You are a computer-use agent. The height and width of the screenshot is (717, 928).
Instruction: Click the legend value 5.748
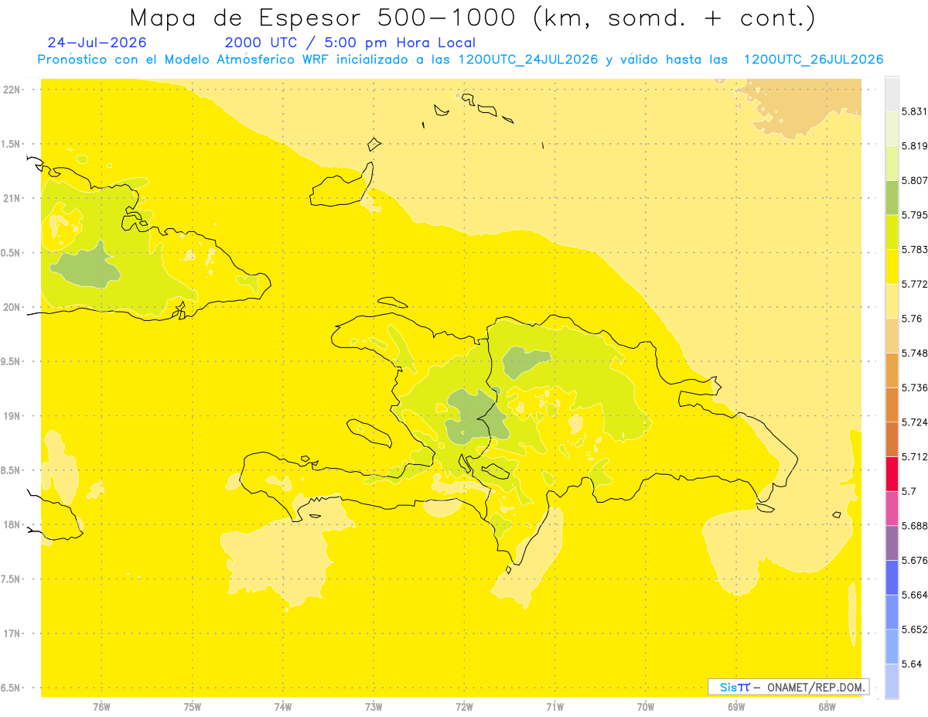coord(915,353)
